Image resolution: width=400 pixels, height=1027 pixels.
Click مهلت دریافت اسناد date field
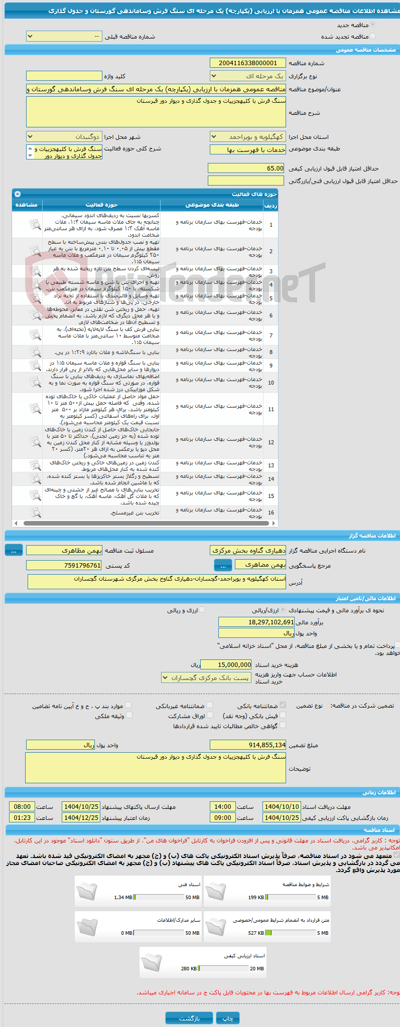[x=282, y=807]
